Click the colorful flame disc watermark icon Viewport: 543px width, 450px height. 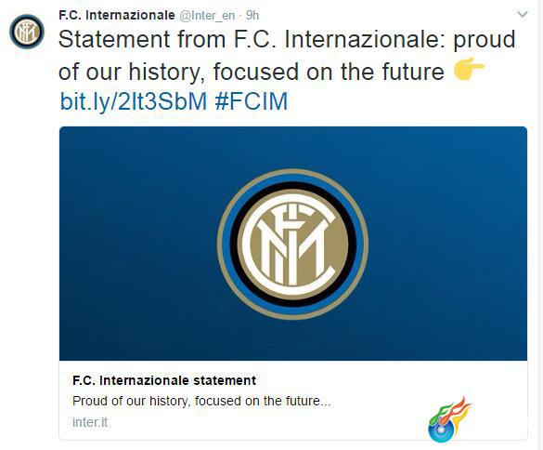click(449, 420)
